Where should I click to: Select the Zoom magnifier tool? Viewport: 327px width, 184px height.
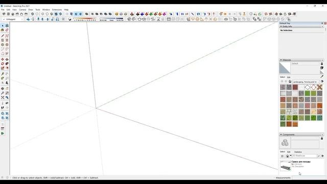(3, 93)
